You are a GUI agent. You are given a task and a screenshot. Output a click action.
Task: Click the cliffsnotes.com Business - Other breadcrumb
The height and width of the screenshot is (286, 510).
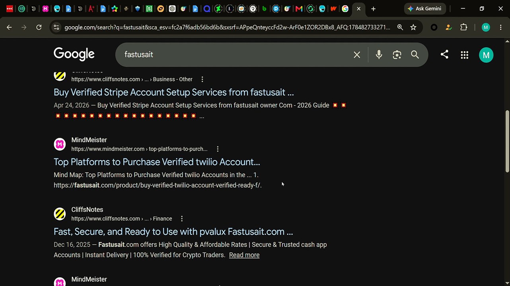(x=132, y=79)
